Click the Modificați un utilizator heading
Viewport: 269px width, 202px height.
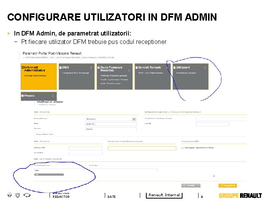50,102
